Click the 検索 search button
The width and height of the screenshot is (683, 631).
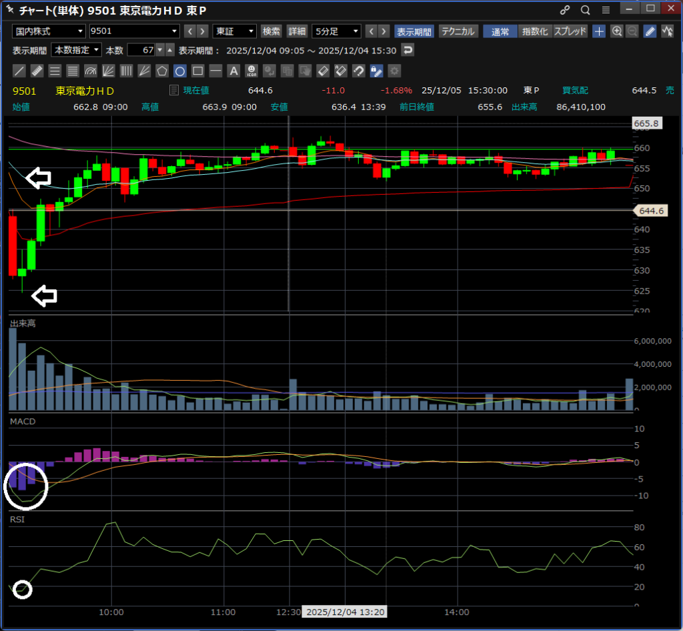[x=271, y=31]
